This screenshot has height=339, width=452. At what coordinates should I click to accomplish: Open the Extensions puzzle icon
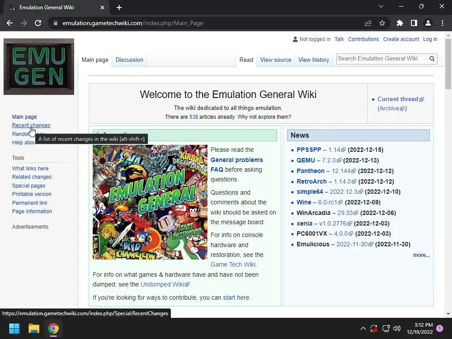point(400,23)
